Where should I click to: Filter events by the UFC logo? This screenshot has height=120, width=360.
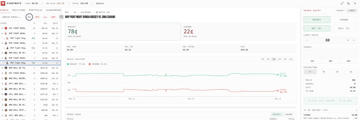(37, 17)
